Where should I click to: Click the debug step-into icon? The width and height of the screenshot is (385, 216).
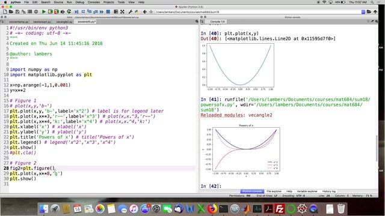click(x=89, y=12)
